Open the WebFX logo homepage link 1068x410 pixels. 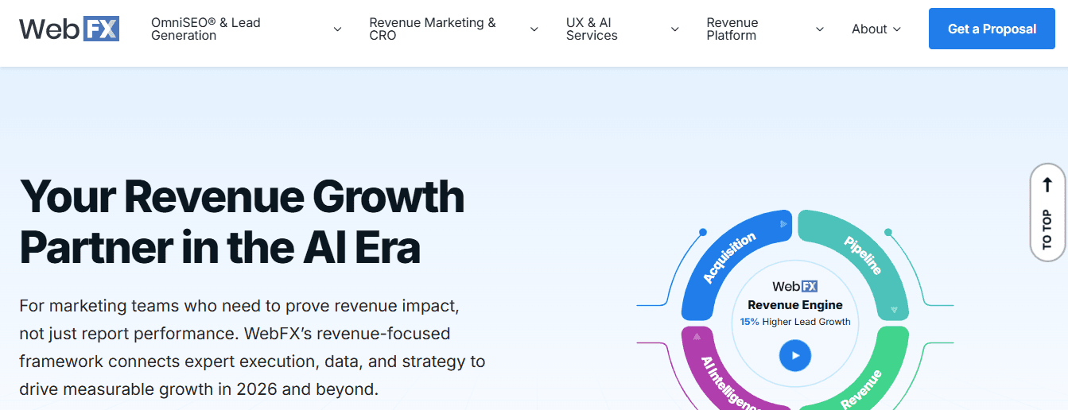69,29
